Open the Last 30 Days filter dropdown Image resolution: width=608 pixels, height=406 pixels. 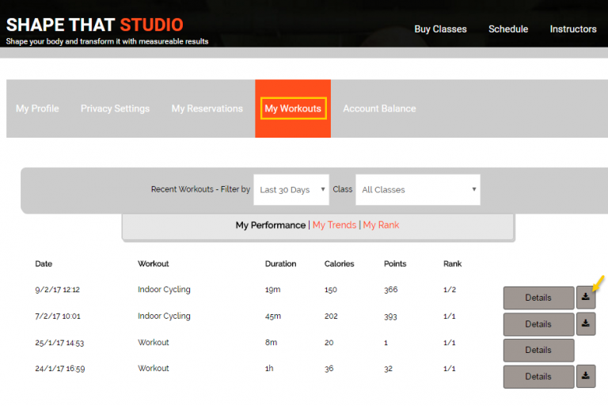coord(291,190)
